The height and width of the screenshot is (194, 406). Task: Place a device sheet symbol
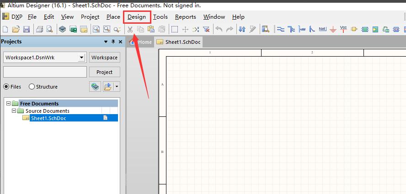[x=386, y=29]
